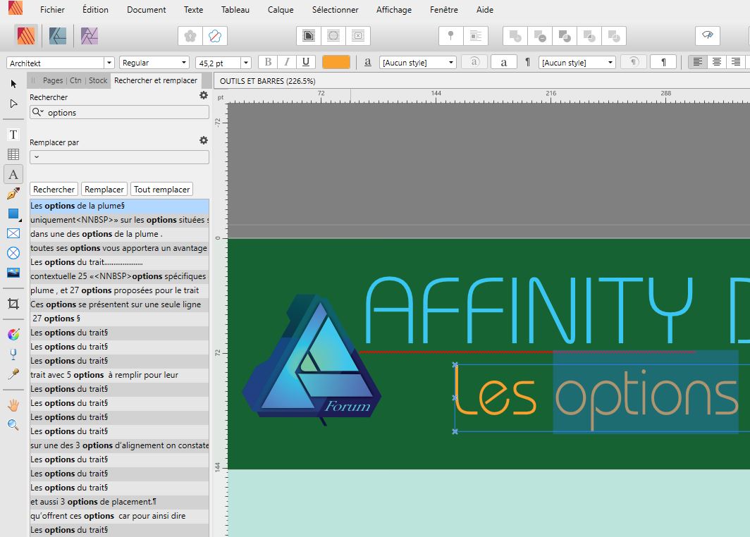Toggle first text wrap mode button
This screenshot has height=537, width=750.
pos(309,36)
